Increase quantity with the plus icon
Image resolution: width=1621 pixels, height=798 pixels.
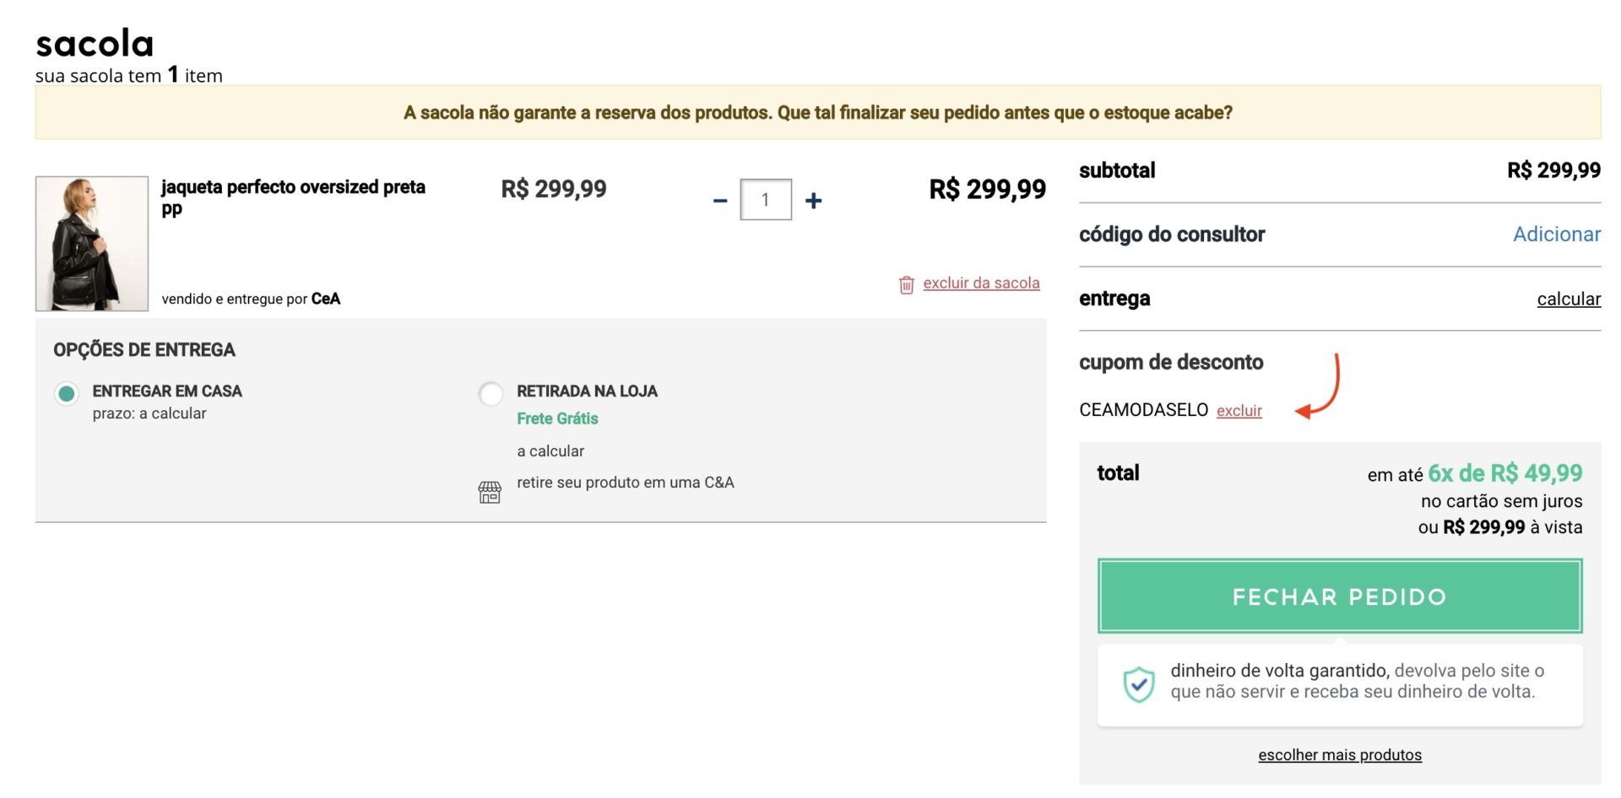813,201
